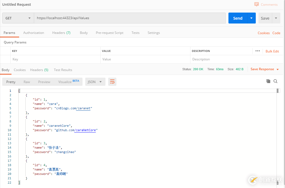Open the GET method dropdown
Image resolution: width=285 pixels, height=188 pixels.
click(x=18, y=18)
